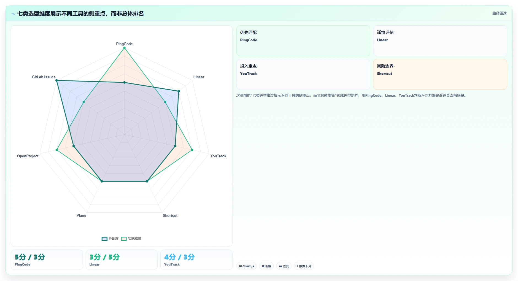
Task: Click the YouTrack axis label on radar
Action: pyautogui.click(x=218, y=156)
